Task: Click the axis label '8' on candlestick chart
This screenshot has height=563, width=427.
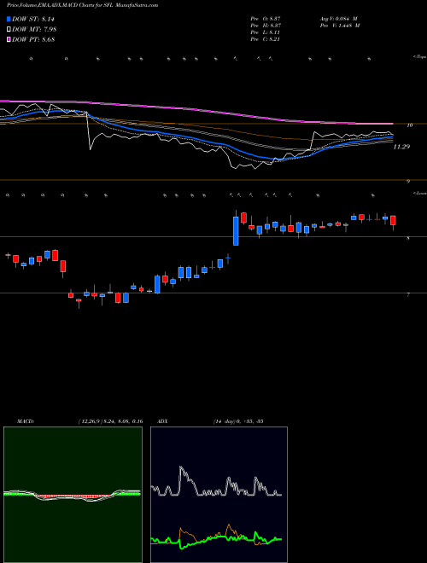Action: click(408, 238)
